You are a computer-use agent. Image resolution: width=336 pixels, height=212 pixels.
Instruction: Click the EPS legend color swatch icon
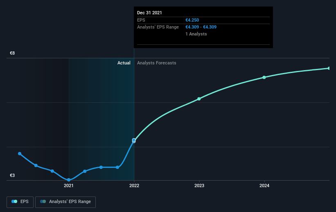14,201
